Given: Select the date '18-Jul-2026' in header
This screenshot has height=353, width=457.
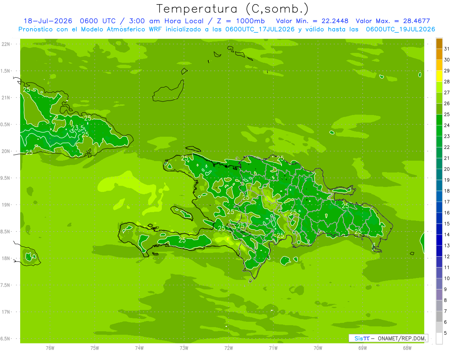Looking at the screenshot, I should [48, 21].
